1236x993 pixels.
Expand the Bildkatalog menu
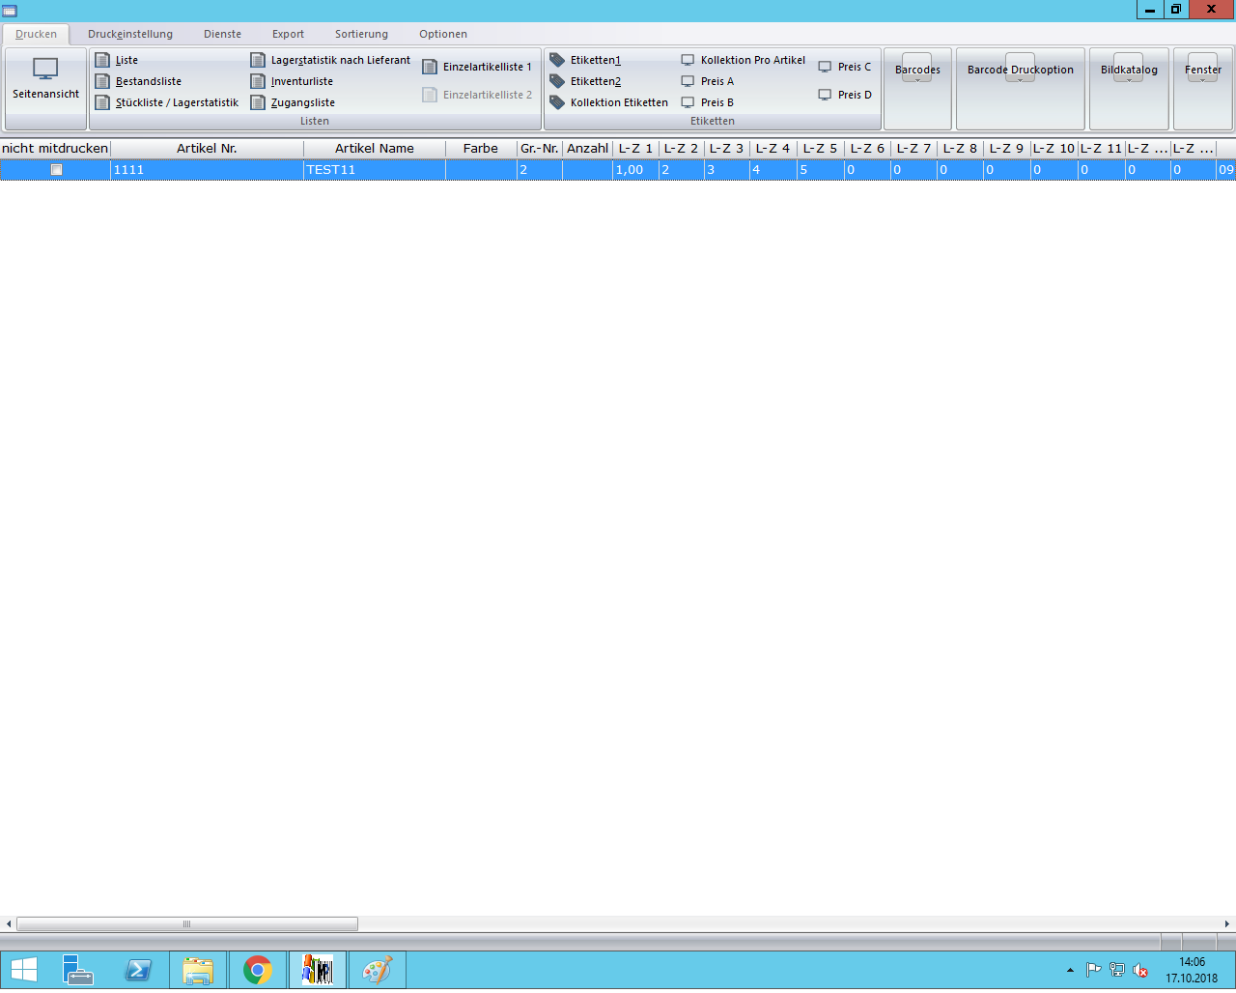[x=1129, y=71]
